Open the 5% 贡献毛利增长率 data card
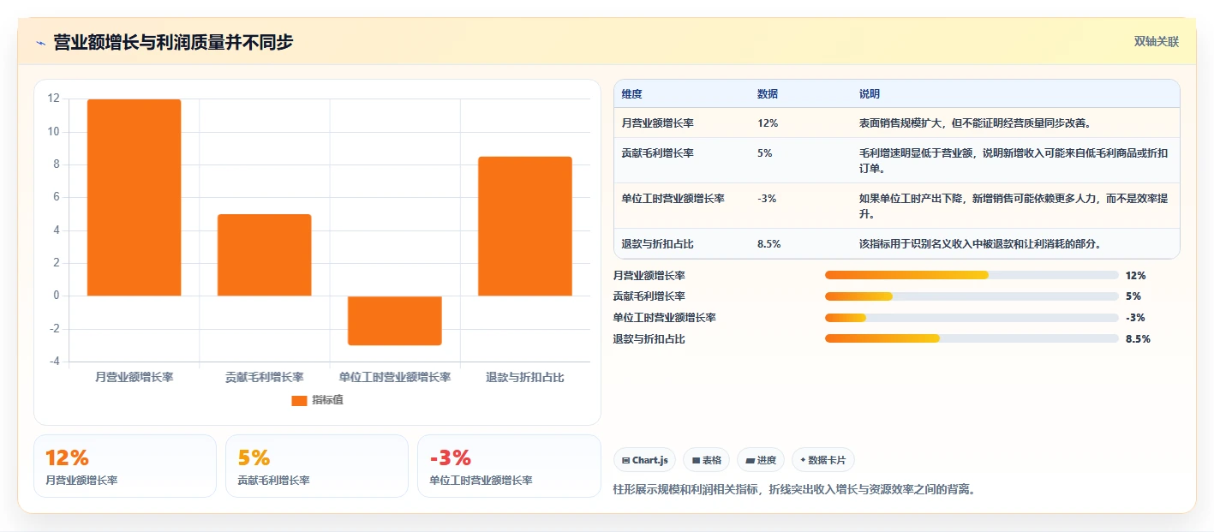This screenshot has height=532, width=1214. pos(317,466)
